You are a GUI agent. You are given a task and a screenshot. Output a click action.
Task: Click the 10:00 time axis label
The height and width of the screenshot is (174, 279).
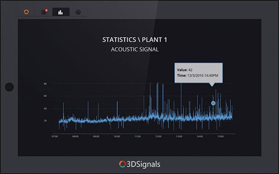pyautogui.click(x=116, y=137)
